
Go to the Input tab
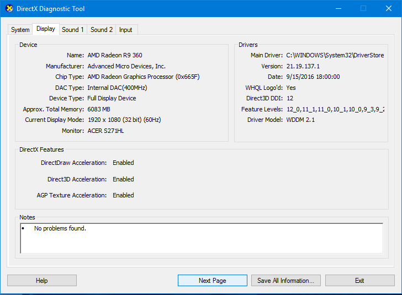click(x=126, y=30)
